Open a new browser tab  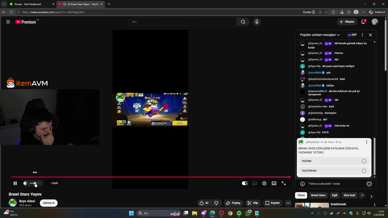pyautogui.click(x=109, y=4)
